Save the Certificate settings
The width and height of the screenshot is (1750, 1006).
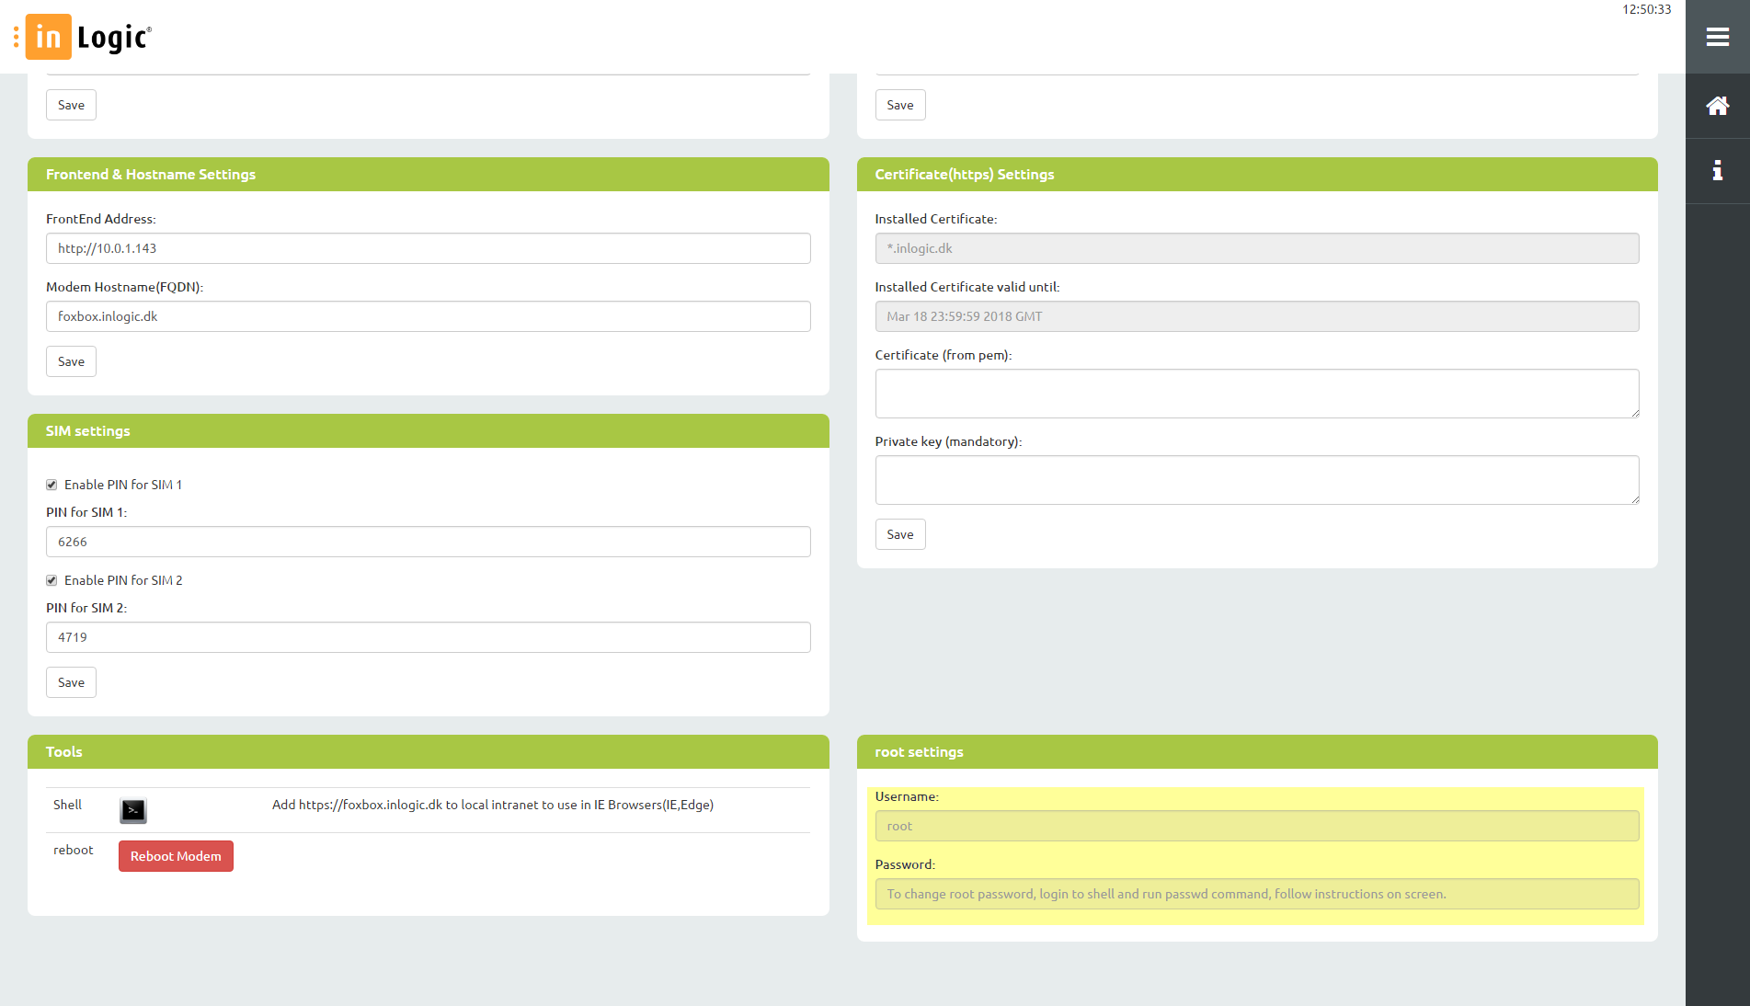(899, 534)
